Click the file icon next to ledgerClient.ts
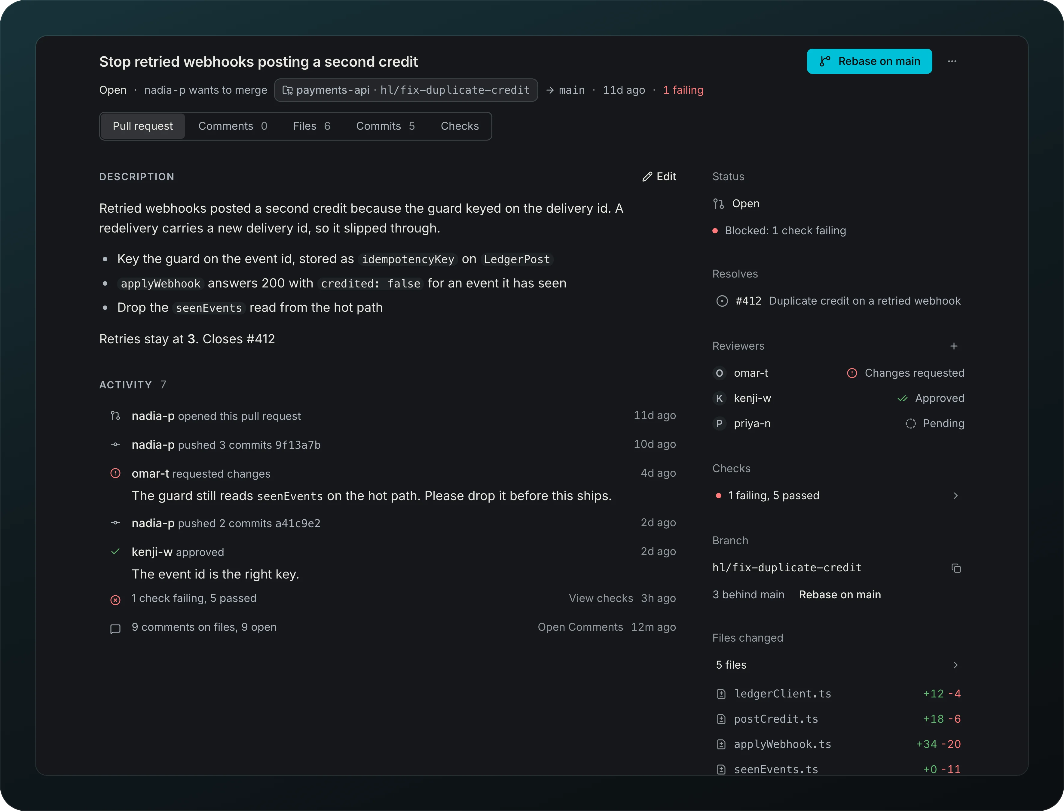The height and width of the screenshot is (811, 1064). click(721, 694)
